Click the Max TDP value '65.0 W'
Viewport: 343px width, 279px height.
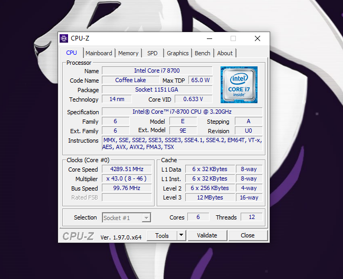201,80
